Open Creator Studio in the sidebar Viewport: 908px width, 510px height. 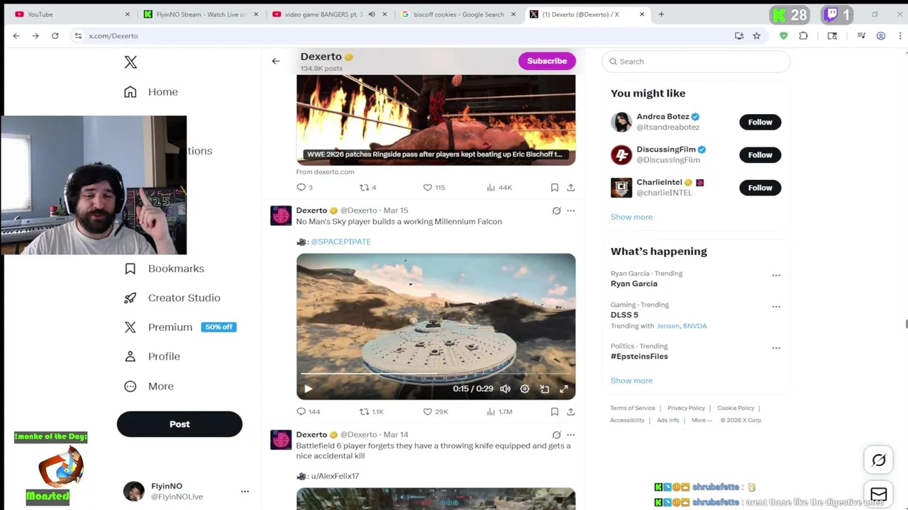coord(172,298)
